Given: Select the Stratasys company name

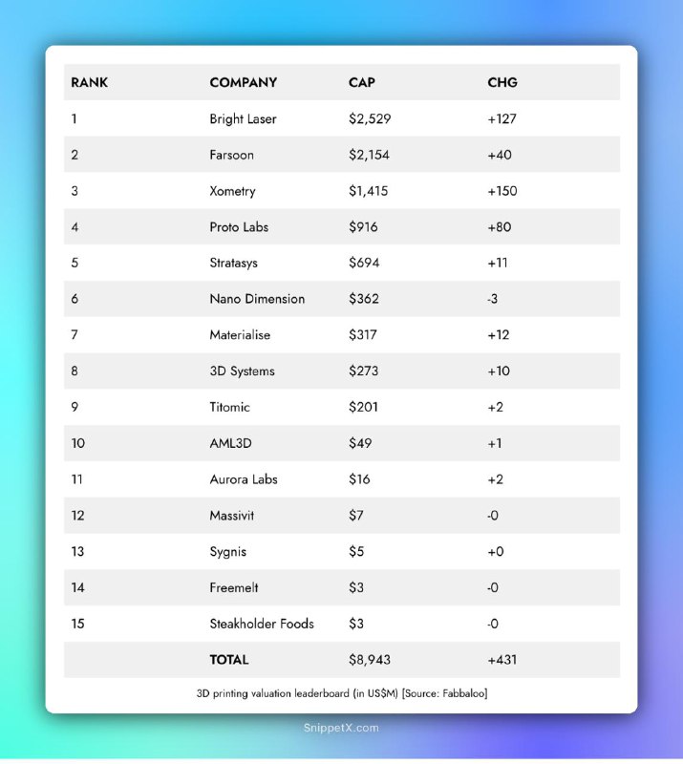Looking at the screenshot, I should (233, 264).
